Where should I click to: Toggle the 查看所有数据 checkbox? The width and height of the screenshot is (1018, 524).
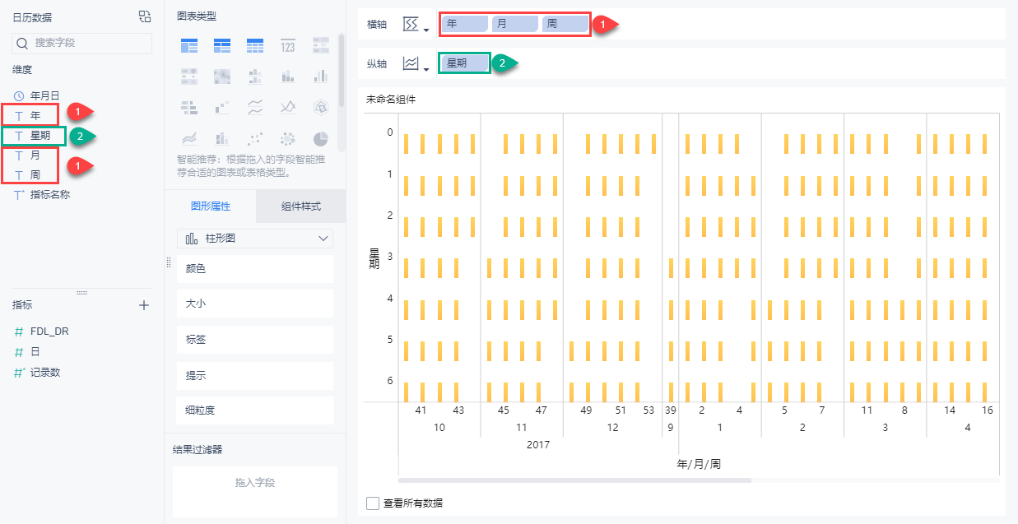point(374,503)
